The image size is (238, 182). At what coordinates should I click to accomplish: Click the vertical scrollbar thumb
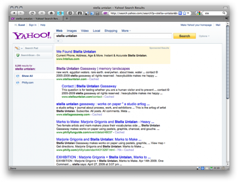pyautogui.click(x=228, y=62)
